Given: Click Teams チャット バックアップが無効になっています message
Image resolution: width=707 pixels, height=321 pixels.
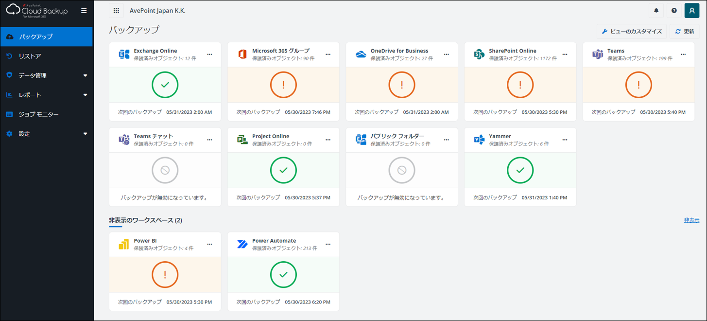Looking at the screenshot, I should pos(165,197).
